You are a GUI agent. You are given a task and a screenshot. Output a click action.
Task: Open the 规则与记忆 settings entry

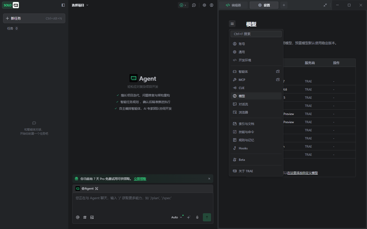[256, 140]
